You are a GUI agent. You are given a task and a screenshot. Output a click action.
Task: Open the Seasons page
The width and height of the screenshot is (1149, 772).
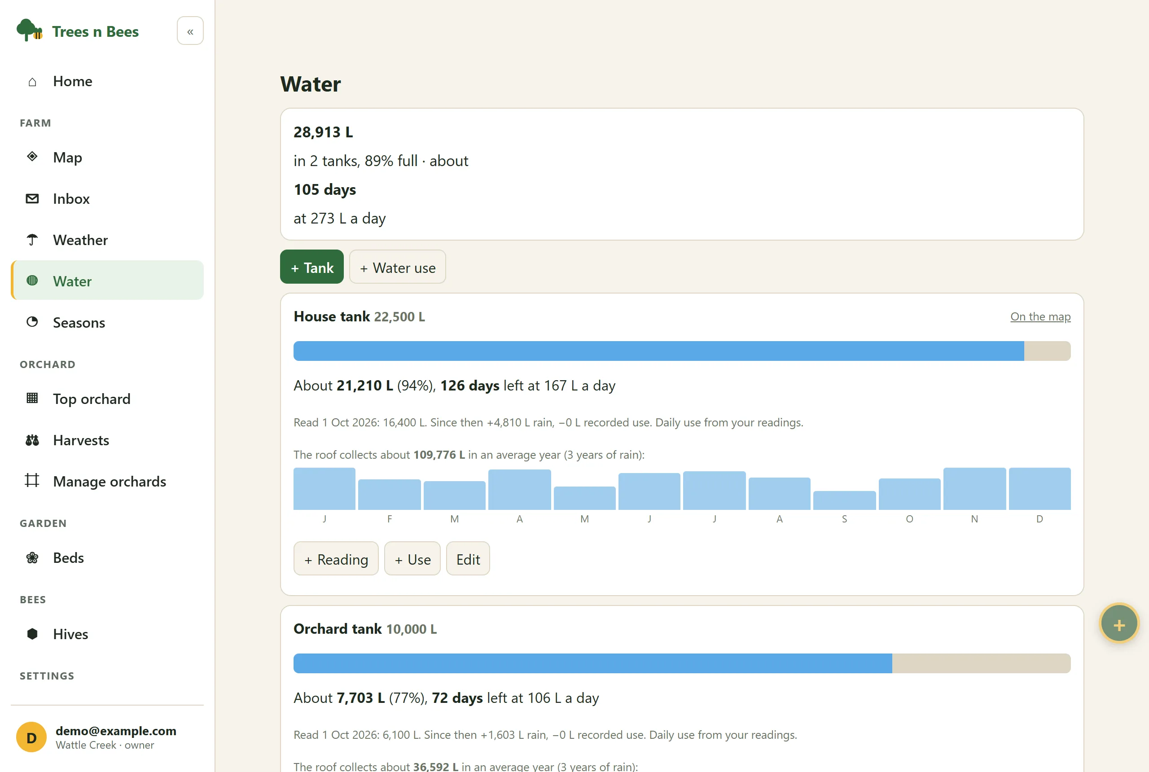(107, 322)
